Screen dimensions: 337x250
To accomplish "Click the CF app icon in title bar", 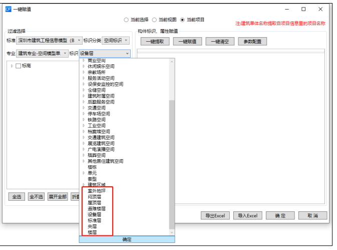I will click(8, 9).
